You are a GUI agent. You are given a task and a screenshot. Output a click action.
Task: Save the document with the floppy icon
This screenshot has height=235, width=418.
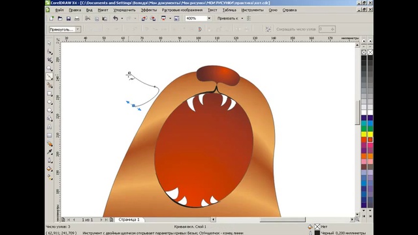pyautogui.click(x=69, y=18)
